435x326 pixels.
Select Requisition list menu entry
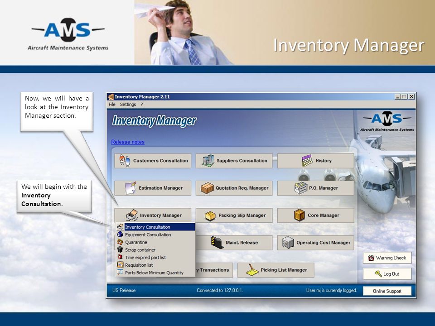coord(155,265)
